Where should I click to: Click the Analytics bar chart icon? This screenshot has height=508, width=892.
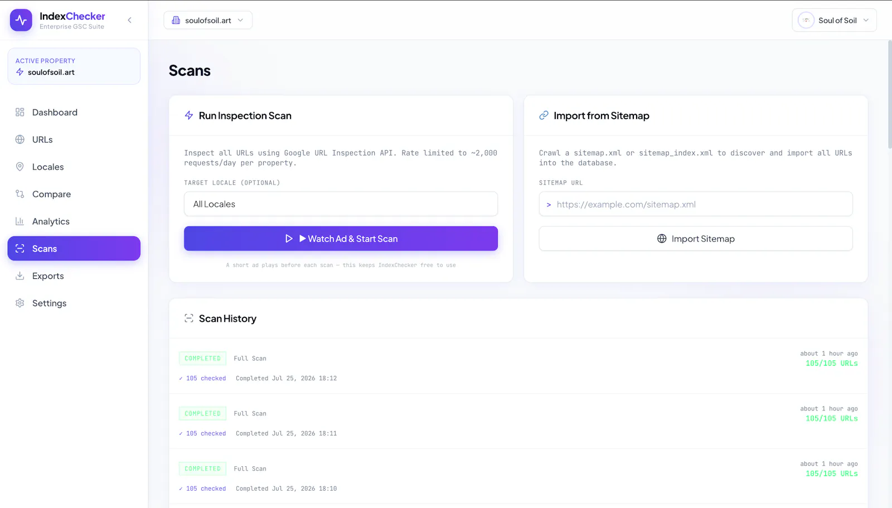tap(20, 221)
